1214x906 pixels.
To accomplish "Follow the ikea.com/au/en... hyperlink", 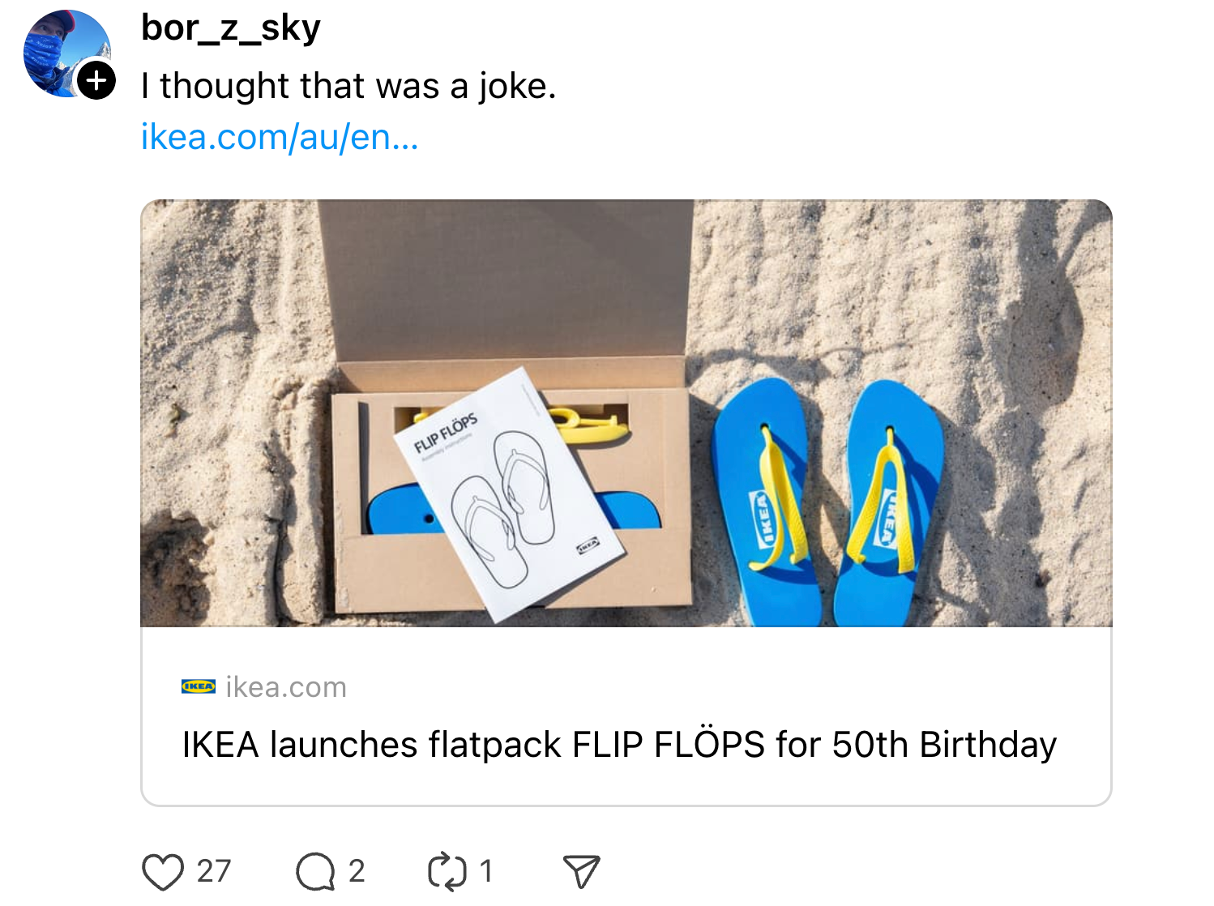I will (280, 137).
